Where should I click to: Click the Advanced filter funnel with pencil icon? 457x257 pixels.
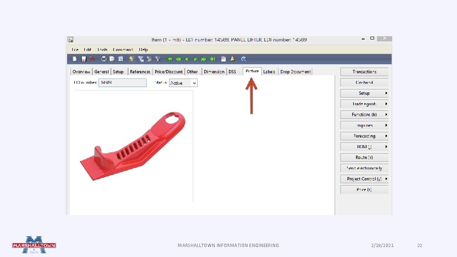click(x=149, y=59)
